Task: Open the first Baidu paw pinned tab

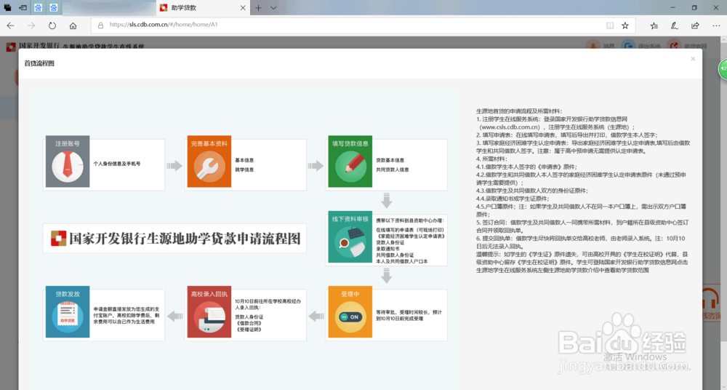Action: click(x=38, y=8)
